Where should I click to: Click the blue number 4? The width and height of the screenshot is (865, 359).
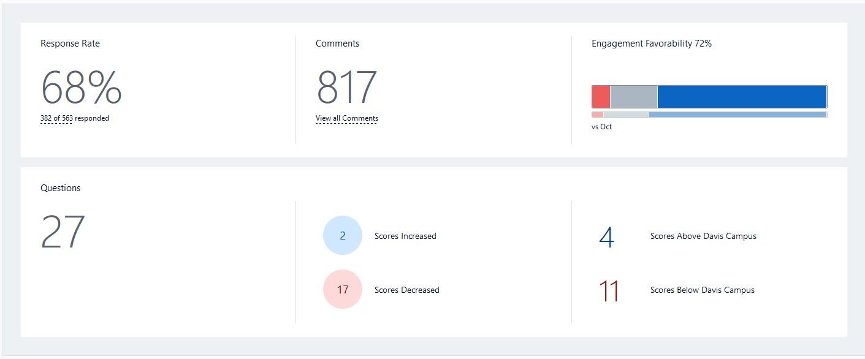click(x=606, y=237)
